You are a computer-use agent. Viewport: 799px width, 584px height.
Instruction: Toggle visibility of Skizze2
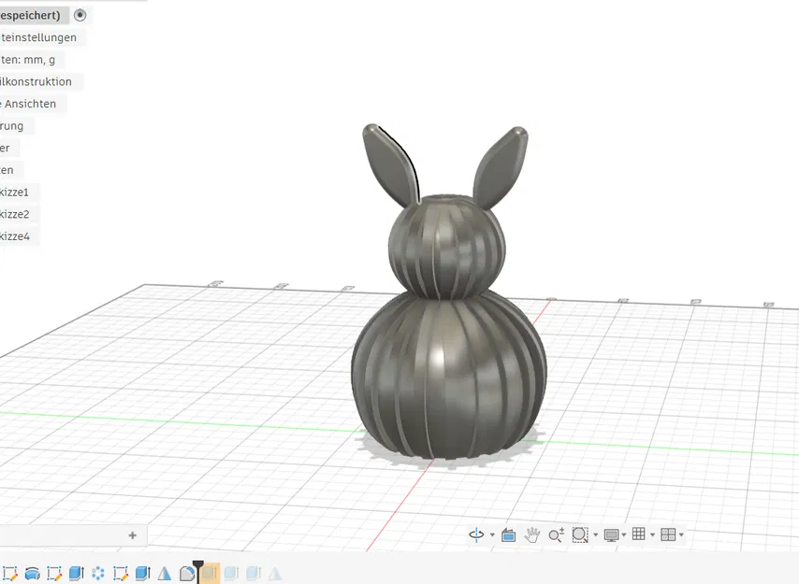point(13,214)
